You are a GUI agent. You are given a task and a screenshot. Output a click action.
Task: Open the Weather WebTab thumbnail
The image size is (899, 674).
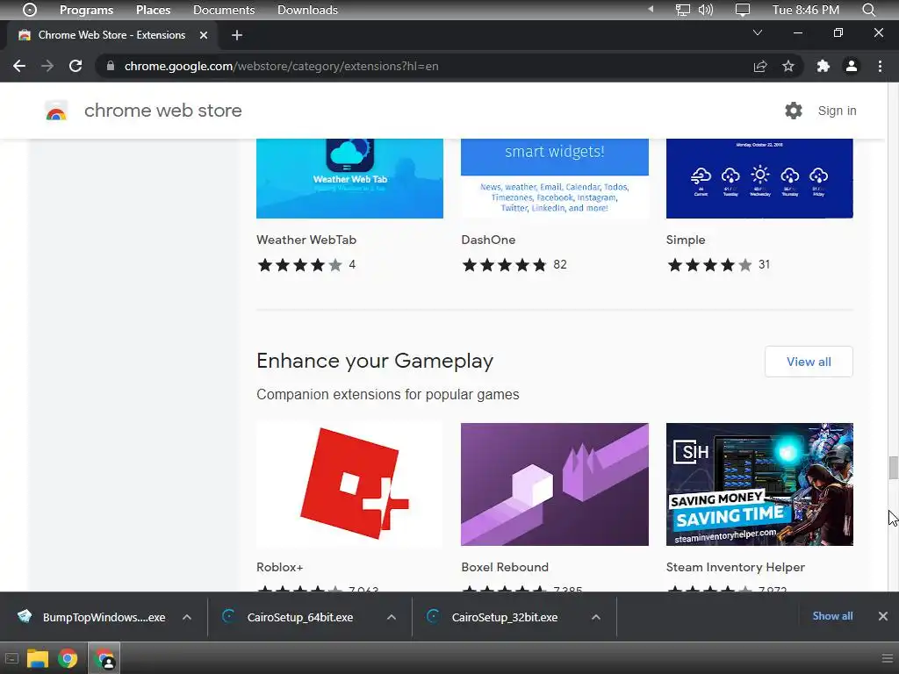pyautogui.click(x=349, y=178)
